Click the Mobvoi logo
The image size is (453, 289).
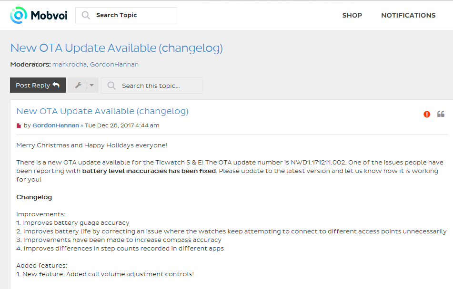39,15
